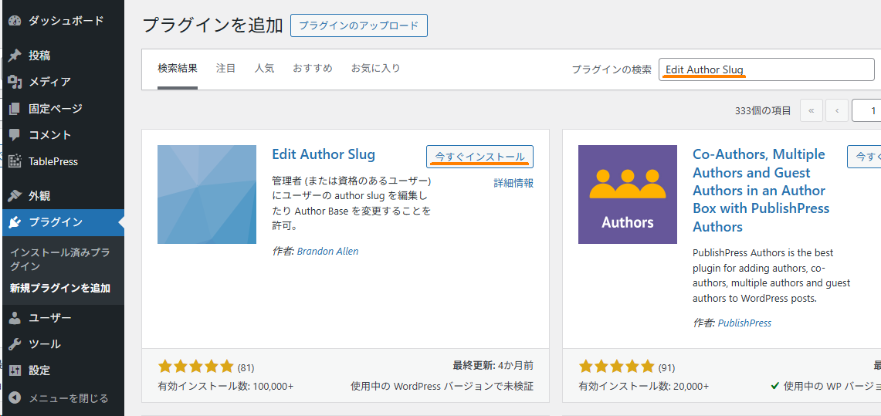Click the green compatibility checkmark icon

coord(774,386)
